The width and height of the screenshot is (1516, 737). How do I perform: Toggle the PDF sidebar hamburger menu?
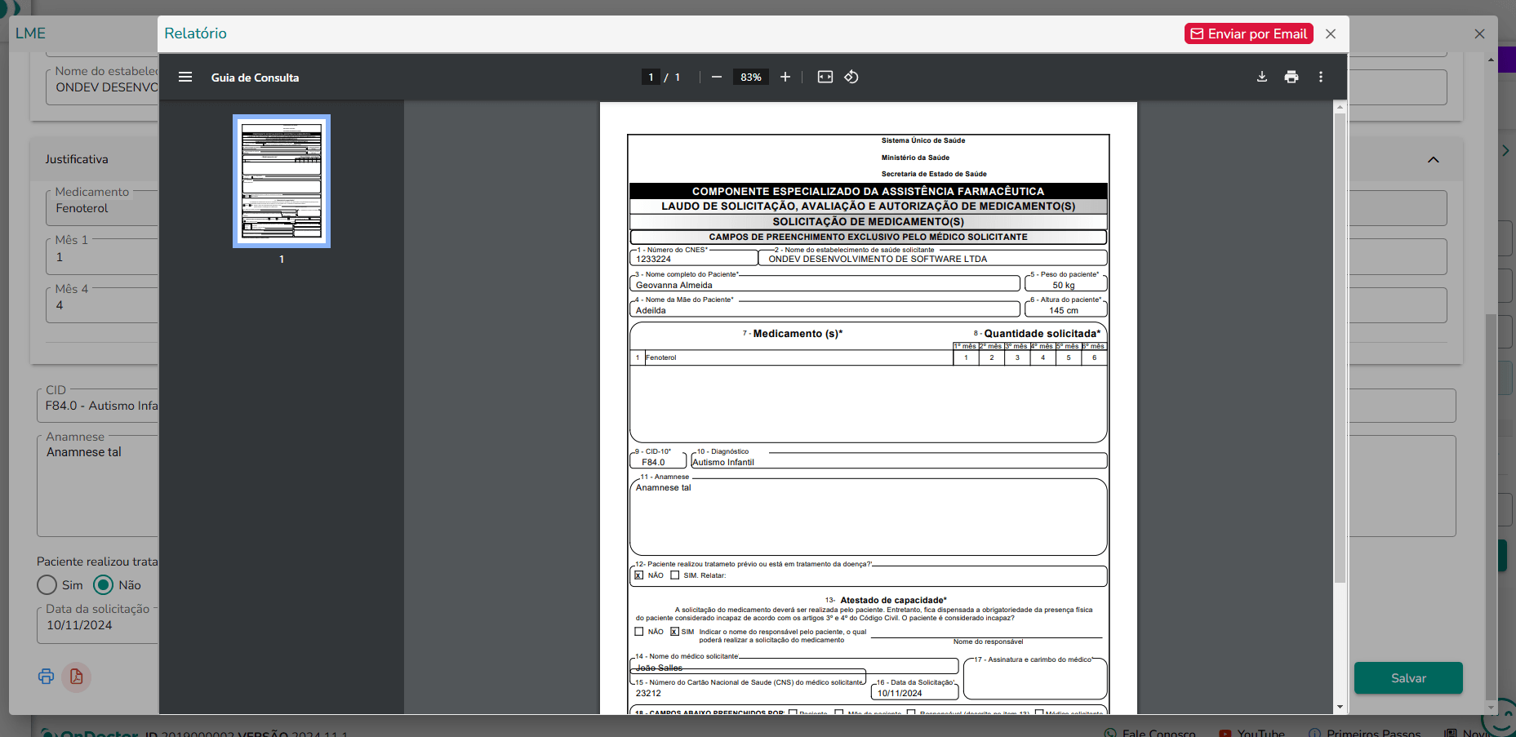coord(185,77)
